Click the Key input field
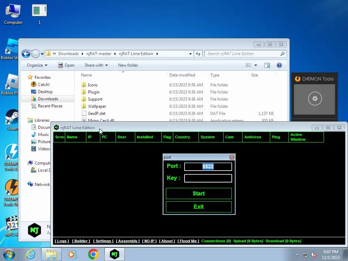This screenshot has height=261, width=348. click(208, 178)
